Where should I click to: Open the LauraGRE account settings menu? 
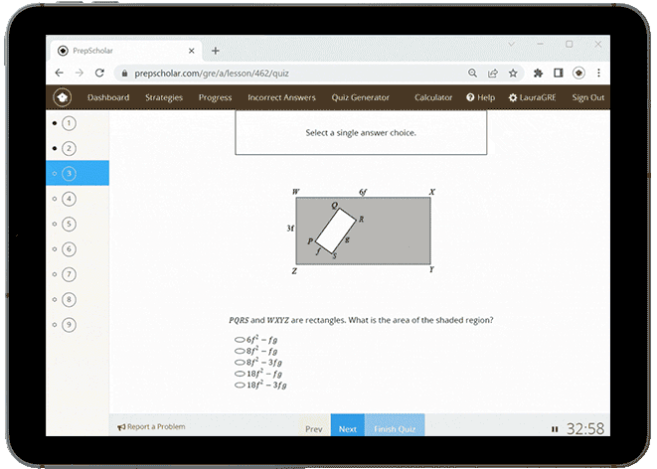click(536, 97)
